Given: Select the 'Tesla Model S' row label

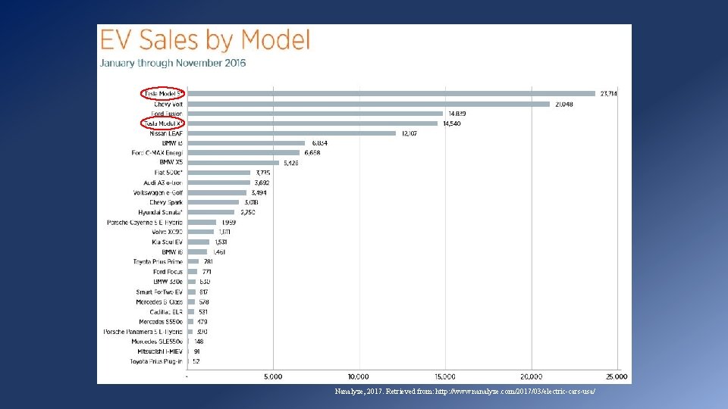Looking at the screenshot, I should pos(164,94).
